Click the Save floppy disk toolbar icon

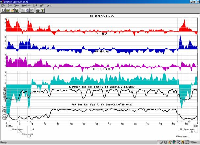(x=17, y=10)
